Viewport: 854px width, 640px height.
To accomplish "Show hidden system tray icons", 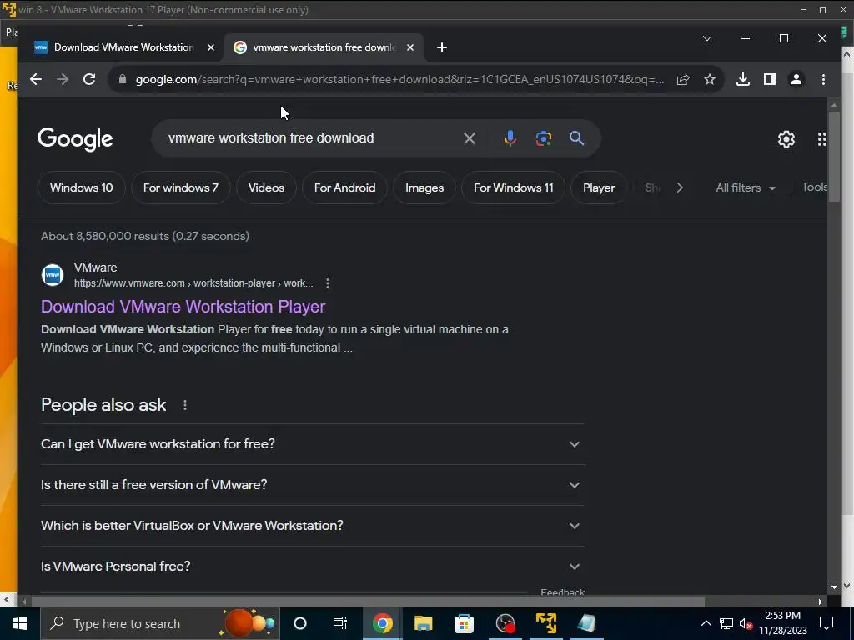I will (x=706, y=623).
